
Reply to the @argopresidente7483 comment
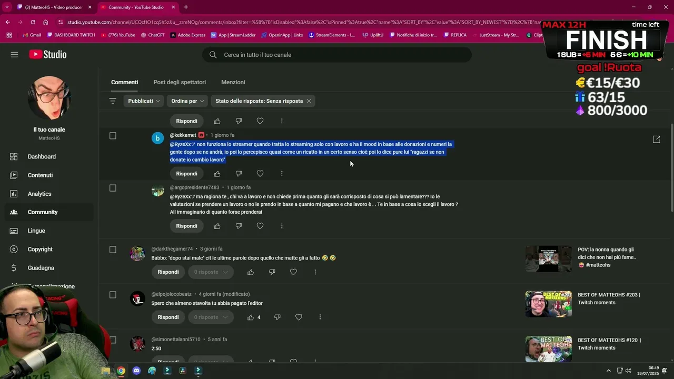pos(186,226)
